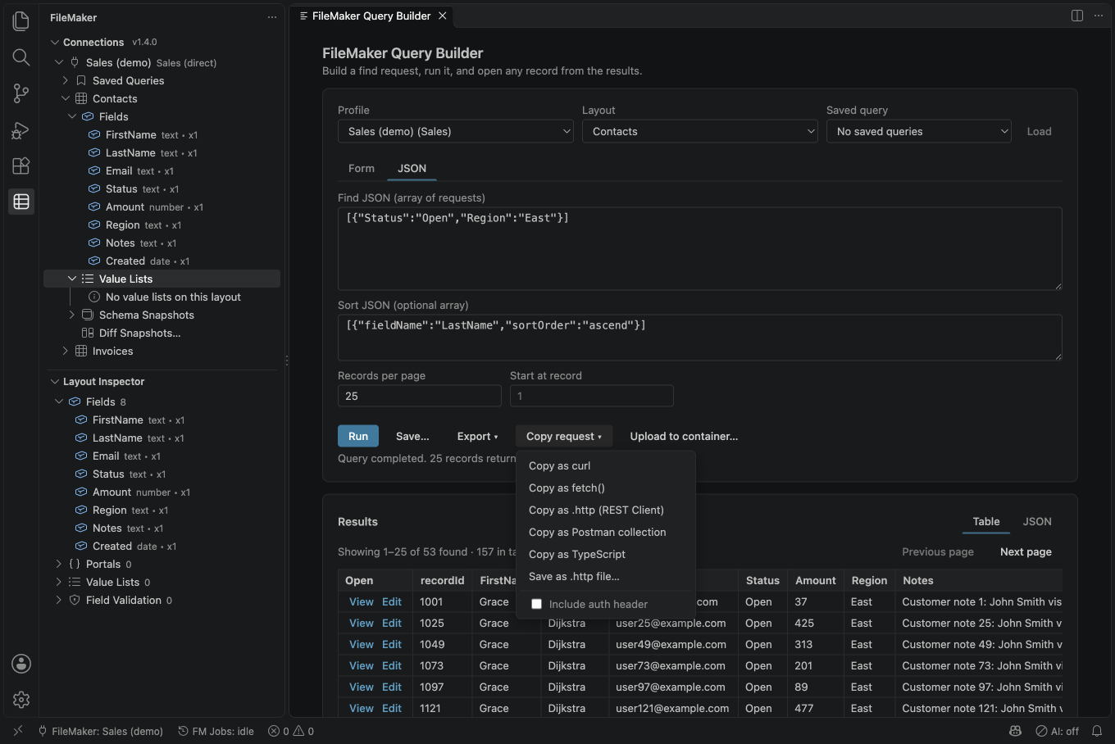This screenshot has width=1115, height=744.
Task: Open the Source Control icon
Action: (x=21, y=93)
